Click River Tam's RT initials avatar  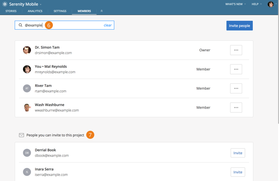(x=27, y=88)
